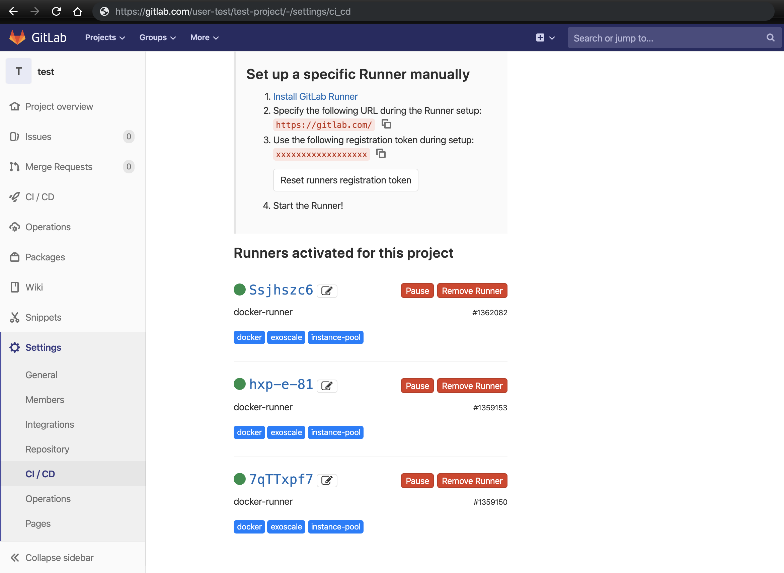Click the GitLab fox logo
784x573 pixels.
(x=17, y=37)
